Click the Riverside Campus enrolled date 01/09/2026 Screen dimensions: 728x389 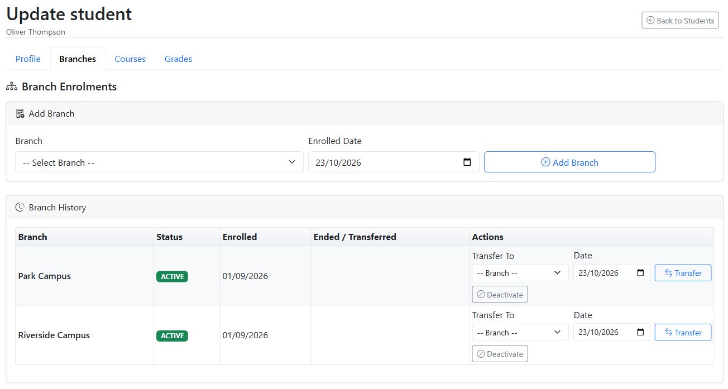(245, 335)
